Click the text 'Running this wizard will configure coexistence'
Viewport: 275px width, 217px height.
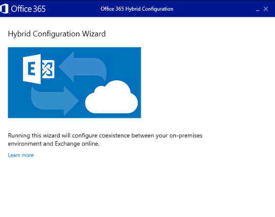pyautogui.click(x=69, y=136)
